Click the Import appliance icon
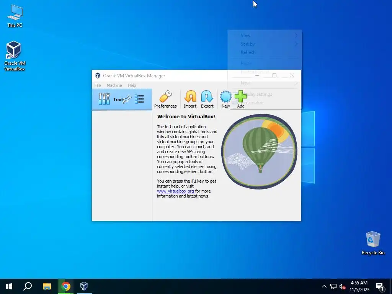This screenshot has width=392, height=294. [x=190, y=99]
